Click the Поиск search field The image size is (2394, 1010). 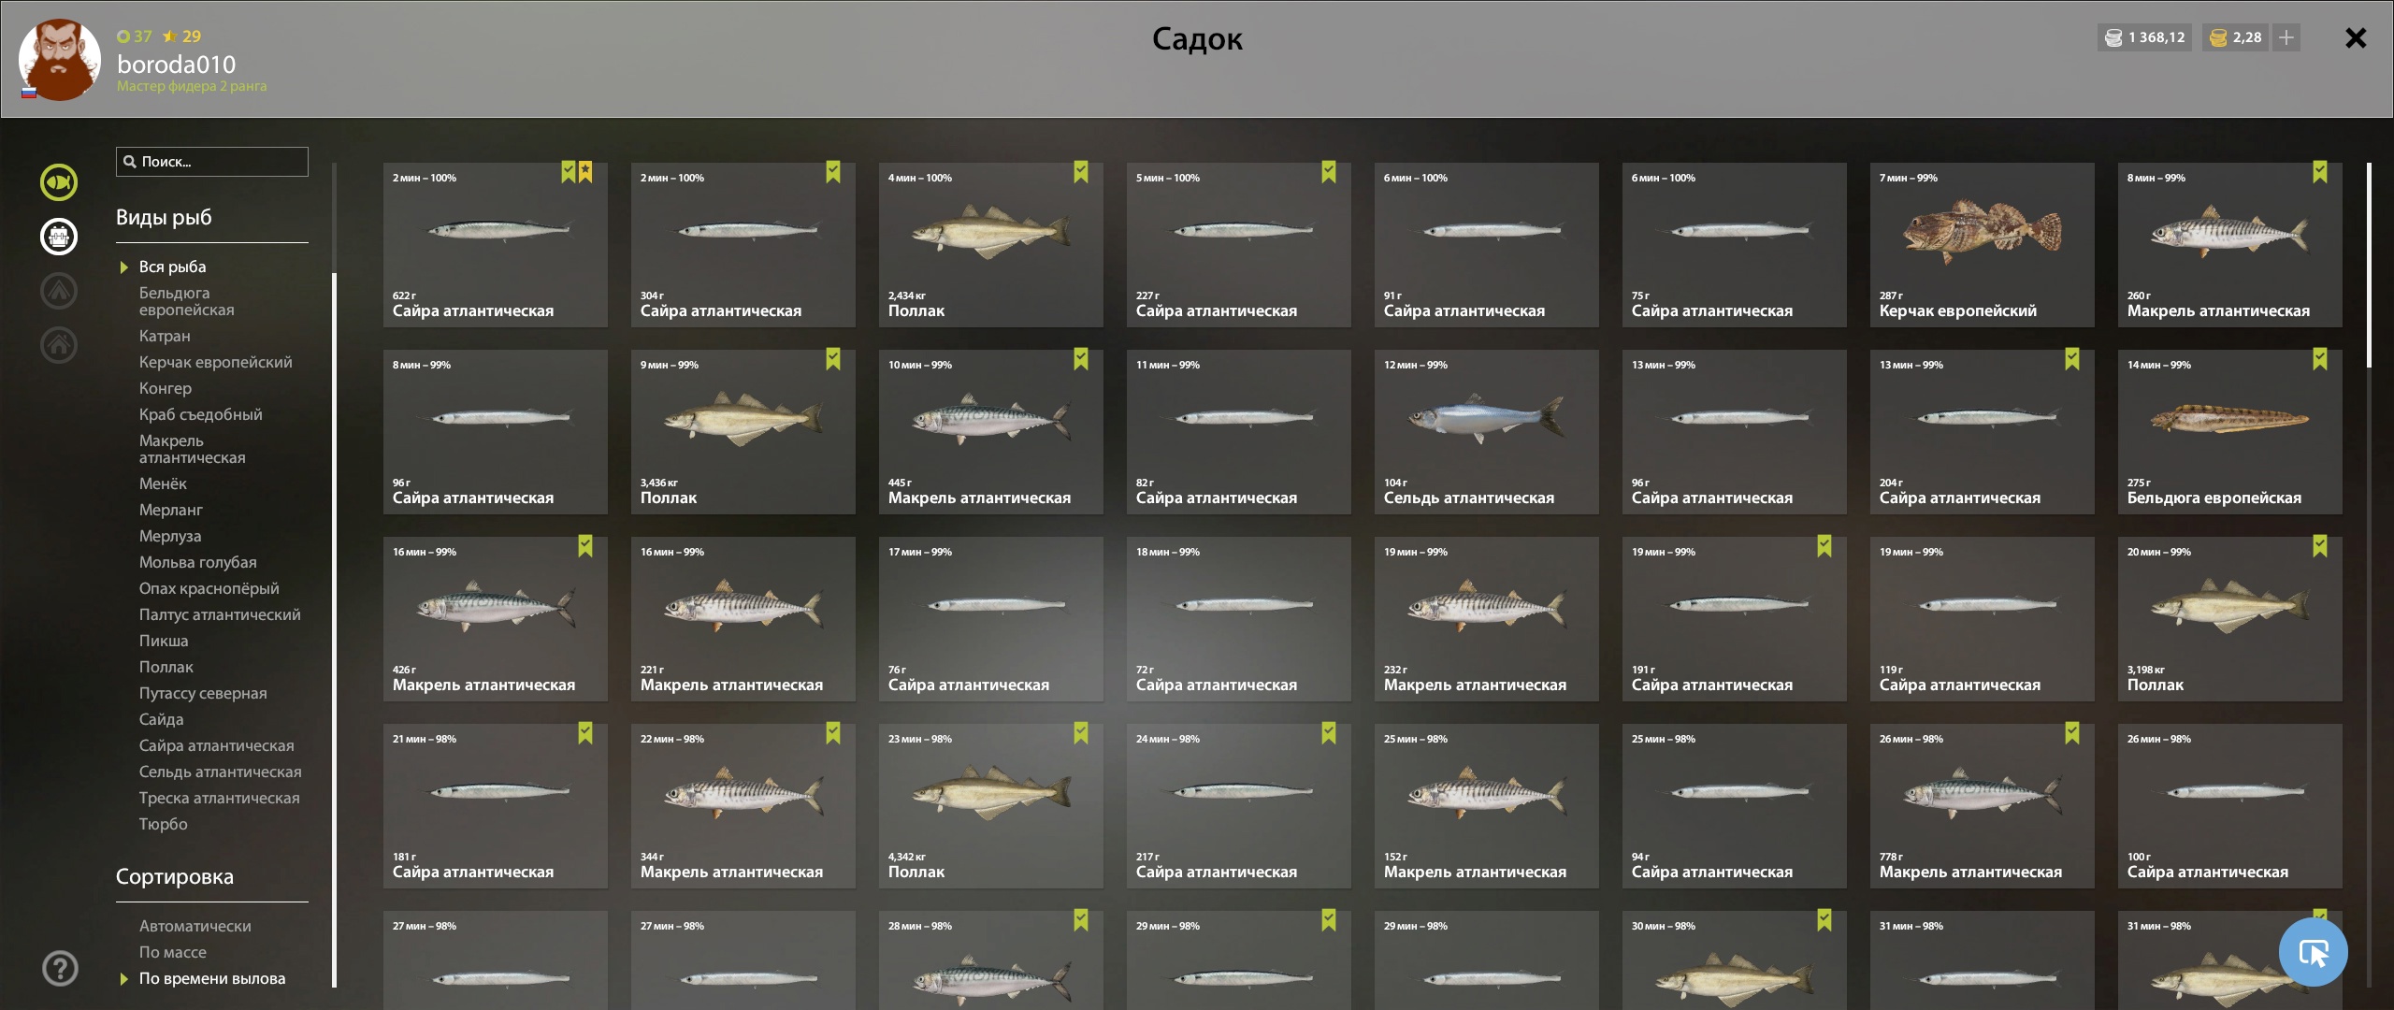pyautogui.click(x=212, y=162)
